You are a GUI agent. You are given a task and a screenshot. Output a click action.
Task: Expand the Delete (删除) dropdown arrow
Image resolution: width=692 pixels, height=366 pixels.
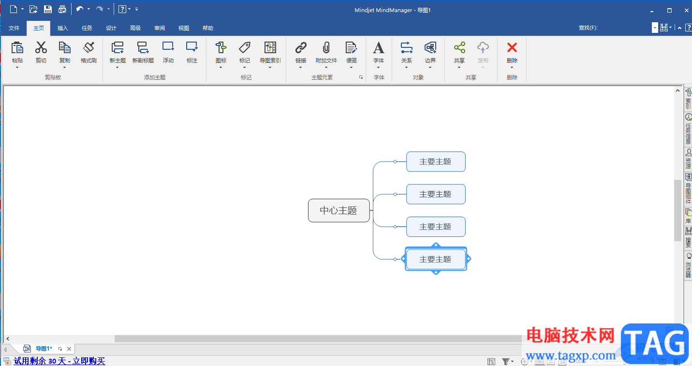click(x=512, y=68)
